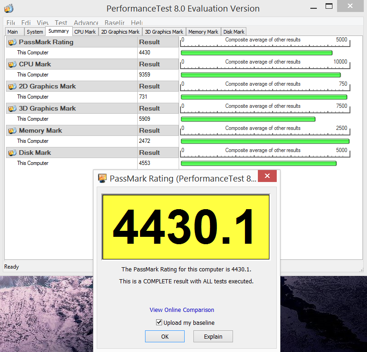Image resolution: width=367 pixels, height=352 pixels.
Task: Click the Memory Mark row icon
Action: (12, 130)
